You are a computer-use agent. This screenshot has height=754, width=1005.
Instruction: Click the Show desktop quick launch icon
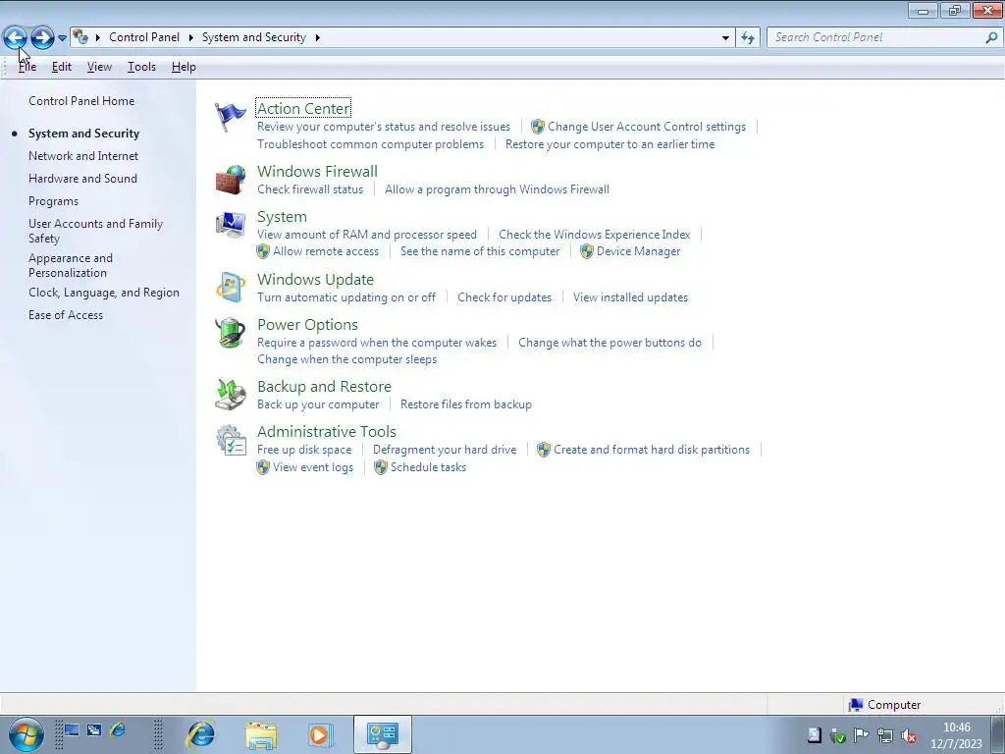click(x=71, y=730)
